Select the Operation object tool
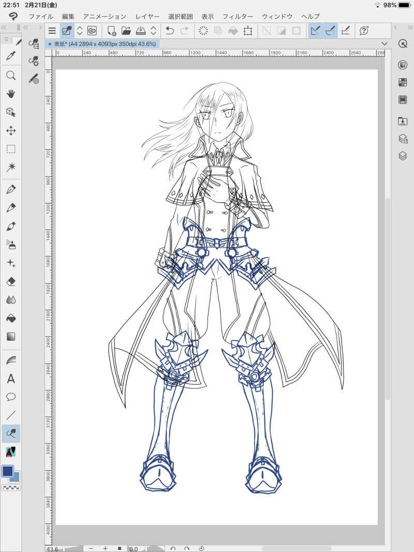The image size is (414, 552). point(11,112)
